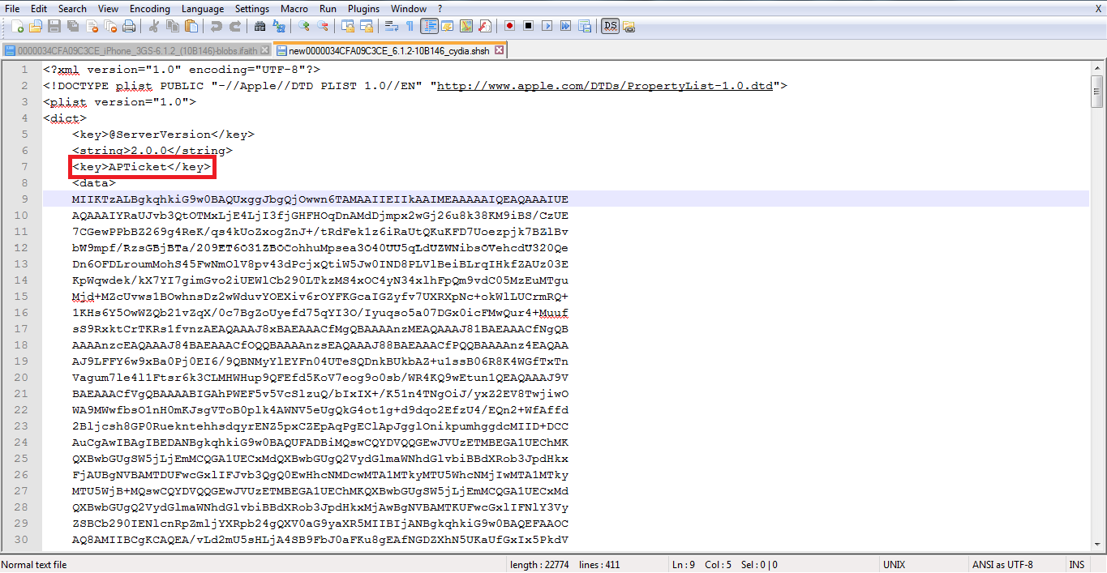Click the Stop Recording square icon
Screen dimensions: 1107x573
[528, 26]
